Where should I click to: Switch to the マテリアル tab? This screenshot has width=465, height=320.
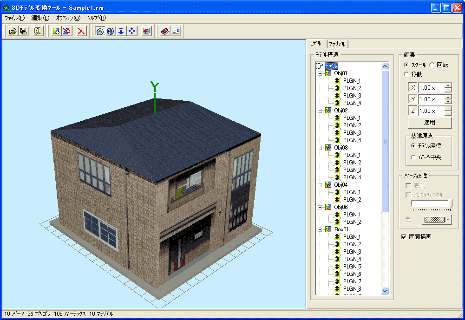coord(337,44)
